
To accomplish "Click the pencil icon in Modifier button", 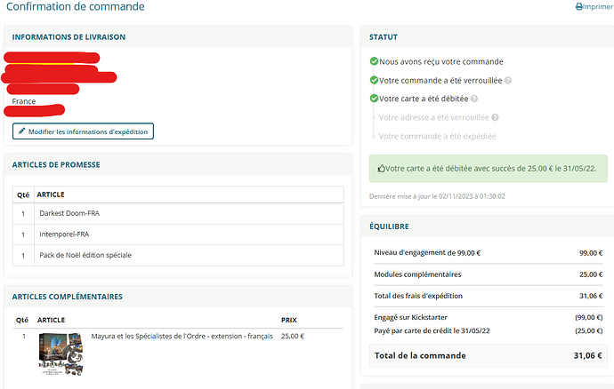I will pos(22,131).
